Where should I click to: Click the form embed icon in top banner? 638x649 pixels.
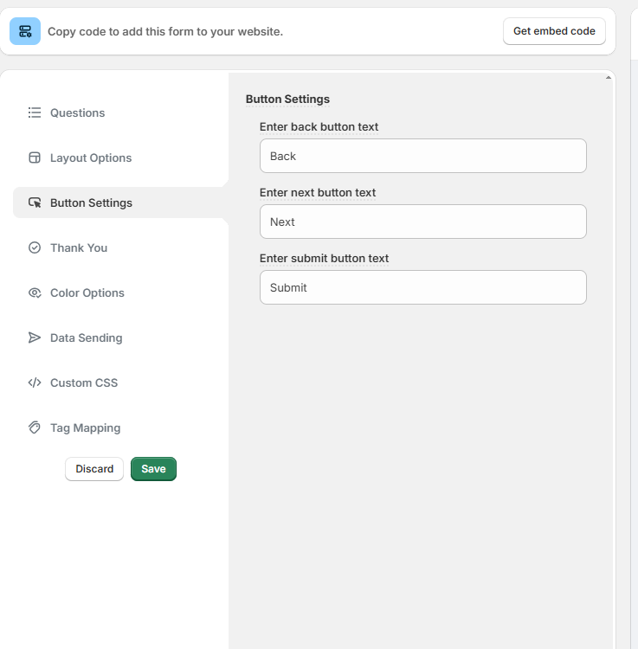(x=25, y=31)
